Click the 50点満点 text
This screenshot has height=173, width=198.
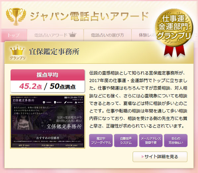(63, 86)
